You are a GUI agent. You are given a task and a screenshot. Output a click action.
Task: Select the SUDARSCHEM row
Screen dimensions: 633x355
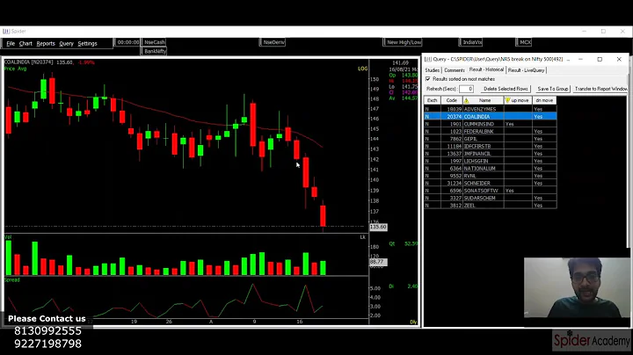(x=490, y=198)
